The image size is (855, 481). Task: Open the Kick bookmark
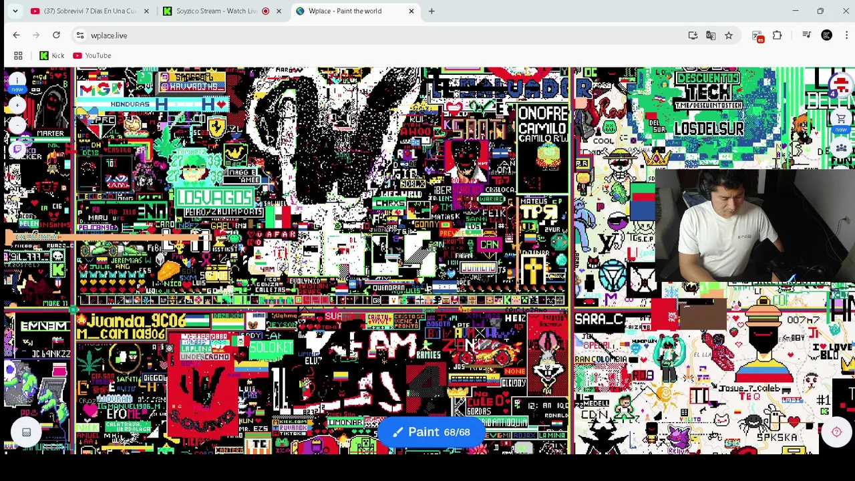(x=52, y=55)
